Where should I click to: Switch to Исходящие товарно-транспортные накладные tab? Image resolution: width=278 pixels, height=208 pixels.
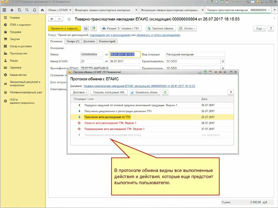tap(170, 10)
